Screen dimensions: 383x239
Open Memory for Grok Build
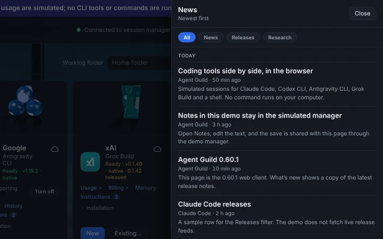click(x=146, y=188)
